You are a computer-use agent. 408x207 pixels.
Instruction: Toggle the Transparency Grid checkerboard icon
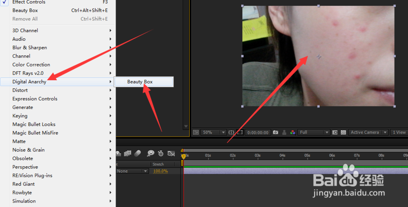[x=344, y=132]
